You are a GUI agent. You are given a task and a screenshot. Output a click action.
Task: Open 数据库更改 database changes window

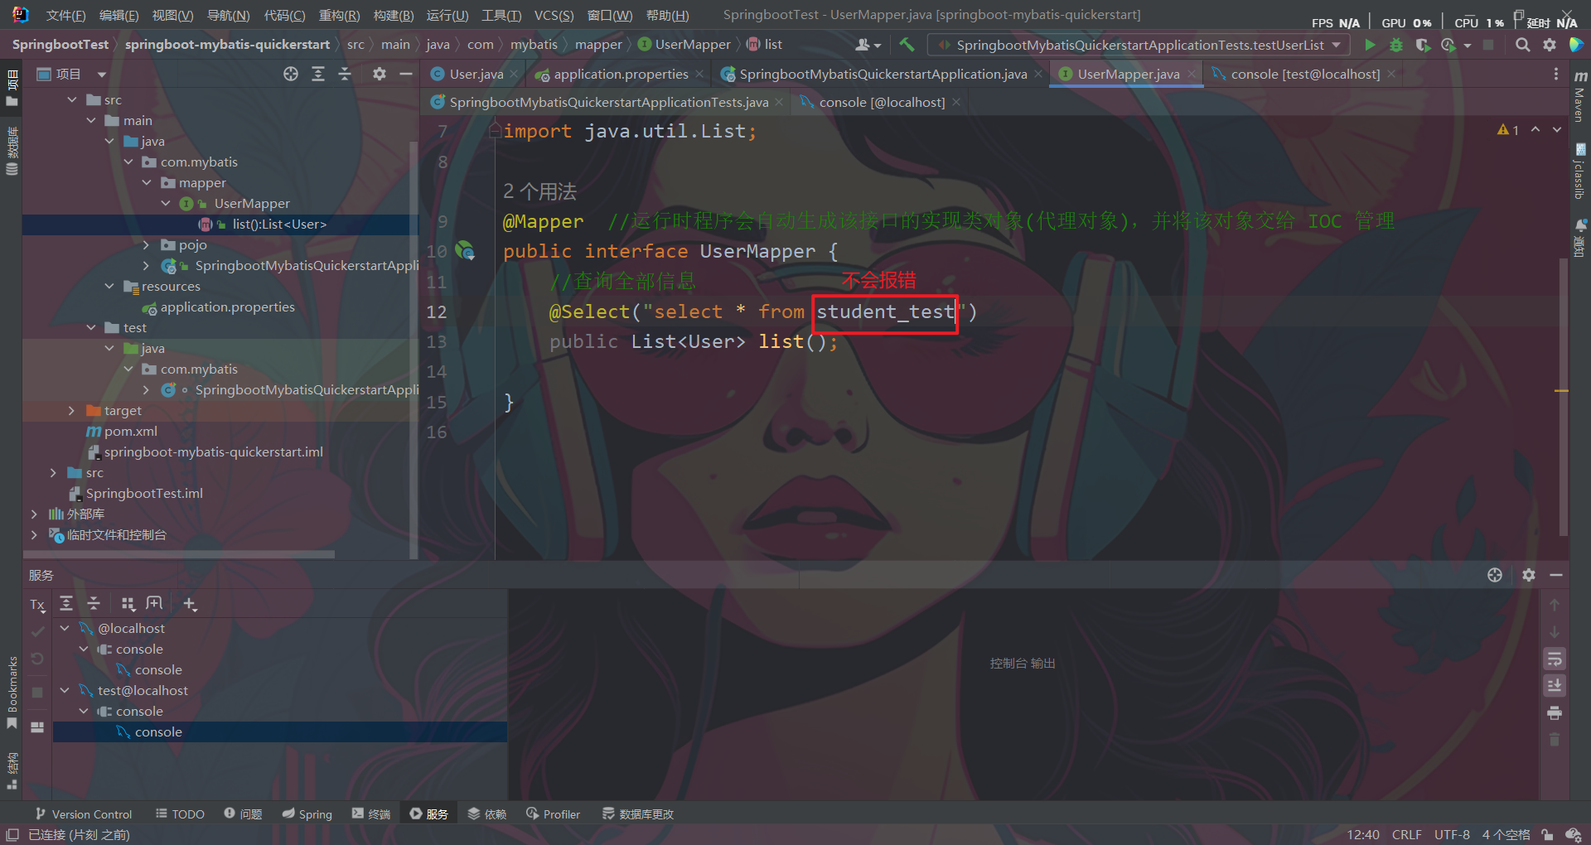638,814
